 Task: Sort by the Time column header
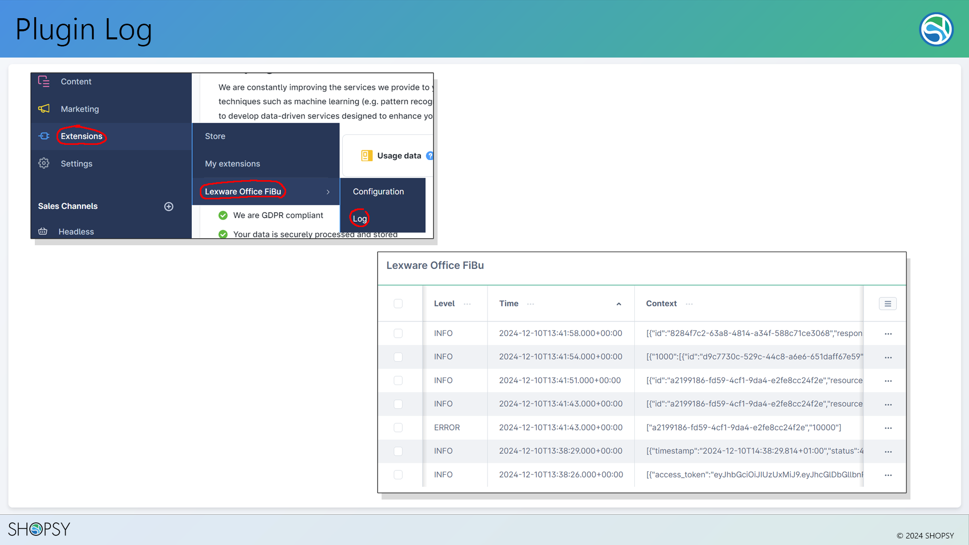509,303
